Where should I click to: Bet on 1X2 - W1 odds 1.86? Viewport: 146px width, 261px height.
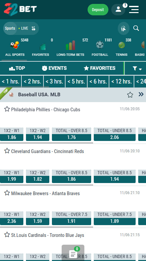pyautogui.click(x=12, y=134)
